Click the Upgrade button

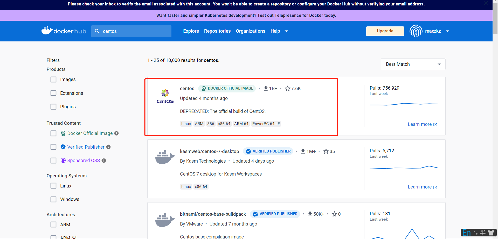385,31
